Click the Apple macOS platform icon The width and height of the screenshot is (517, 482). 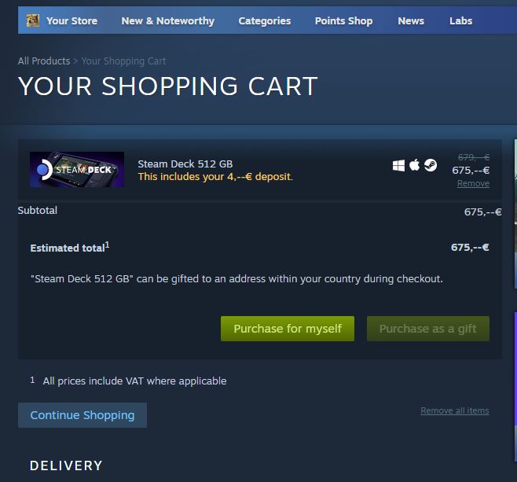[x=414, y=164]
